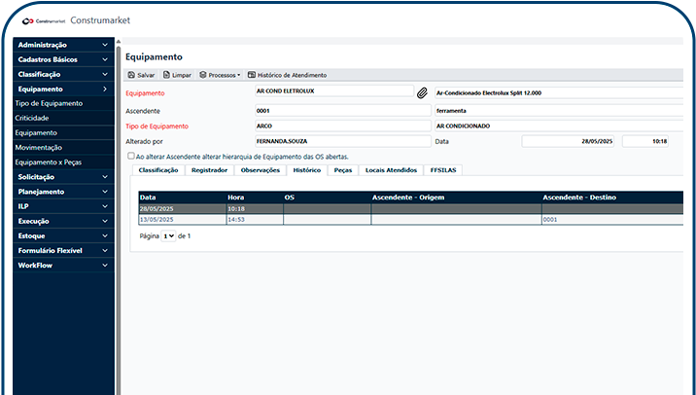Open the page number dropdown
Viewport: 696px width, 395px height.
pyautogui.click(x=168, y=236)
